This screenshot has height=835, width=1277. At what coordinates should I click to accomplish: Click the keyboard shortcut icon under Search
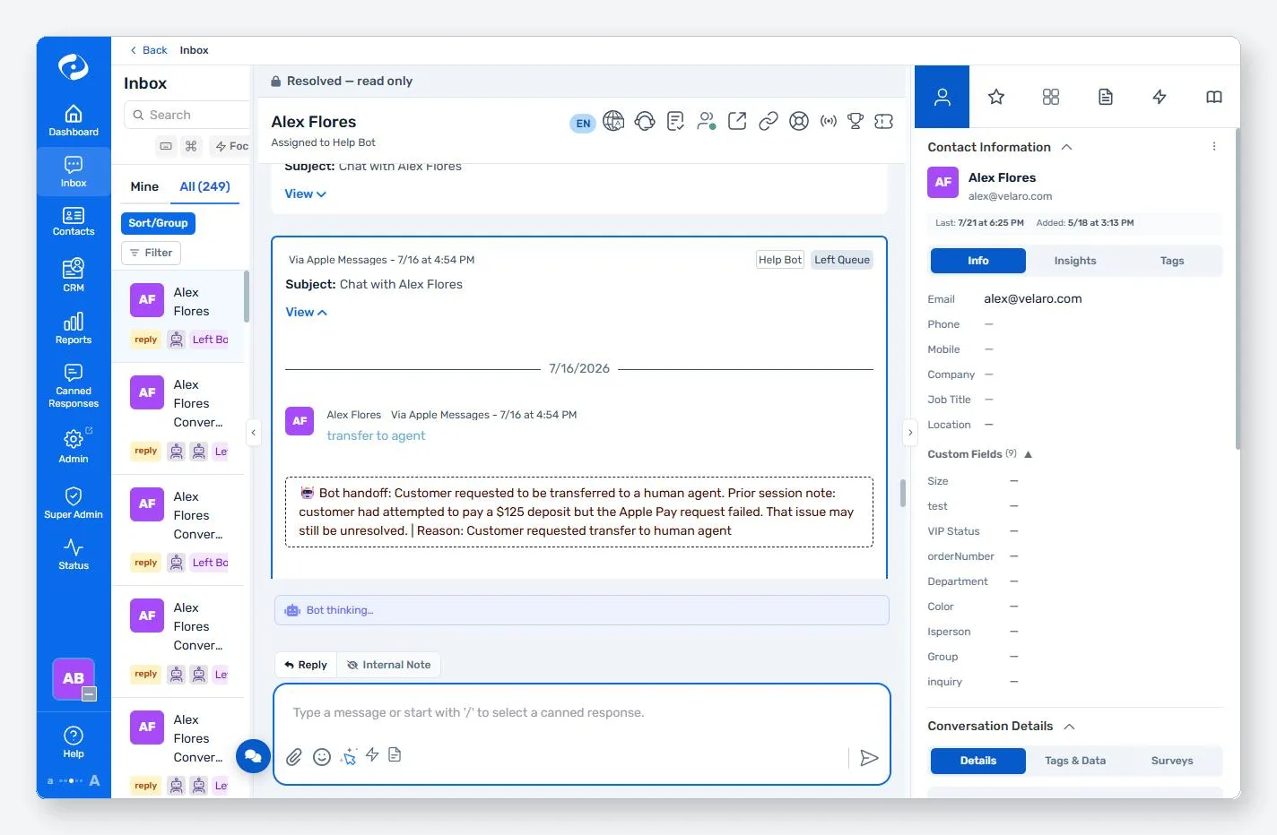pyautogui.click(x=166, y=146)
